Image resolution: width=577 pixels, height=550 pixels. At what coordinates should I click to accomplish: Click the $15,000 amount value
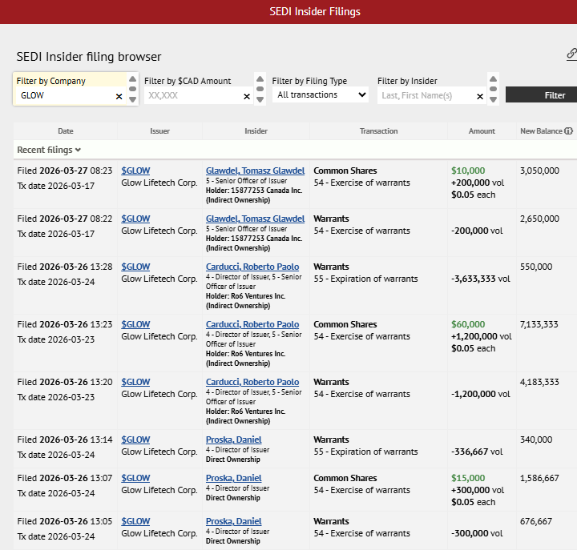pyautogui.click(x=468, y=478)
